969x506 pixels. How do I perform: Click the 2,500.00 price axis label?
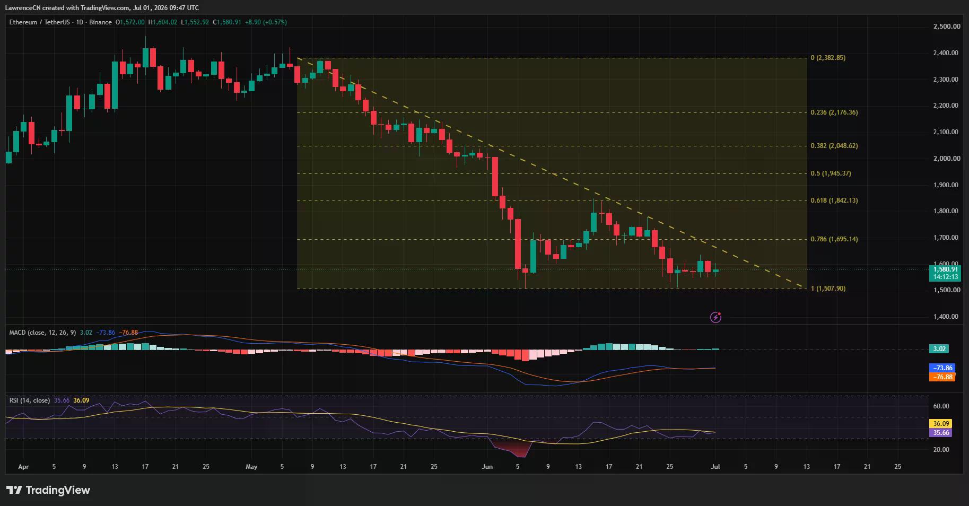(x=946, y=27)
